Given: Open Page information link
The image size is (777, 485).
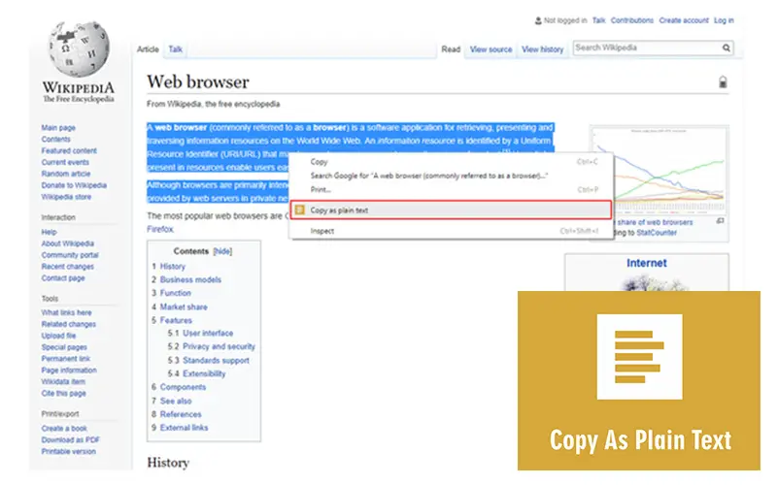Looking at the screenshot, I should (69, 371).
